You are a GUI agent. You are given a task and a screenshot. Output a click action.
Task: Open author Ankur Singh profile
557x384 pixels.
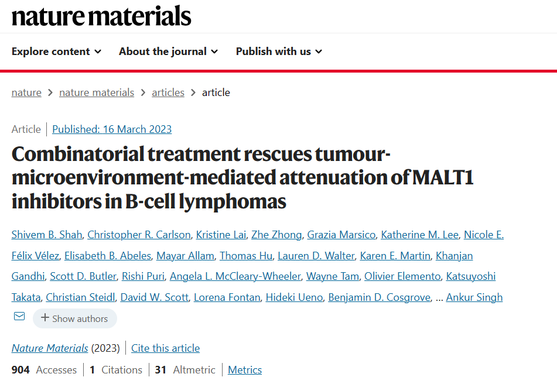(474, 297)
